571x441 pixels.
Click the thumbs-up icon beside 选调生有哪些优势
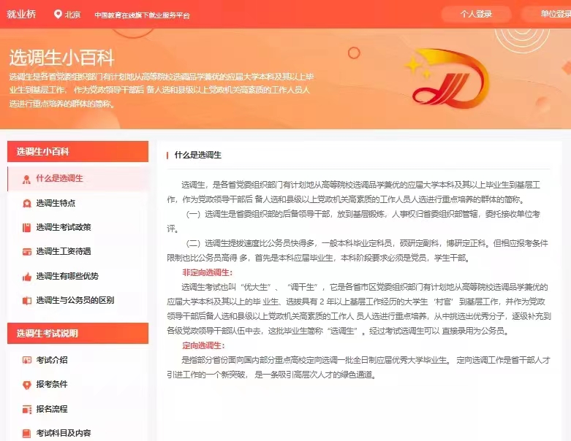[26, 276]
